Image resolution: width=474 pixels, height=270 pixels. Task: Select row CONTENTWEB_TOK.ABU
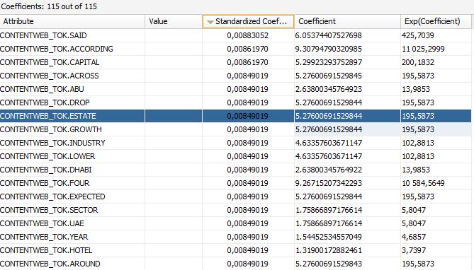(x=235, y=89)
